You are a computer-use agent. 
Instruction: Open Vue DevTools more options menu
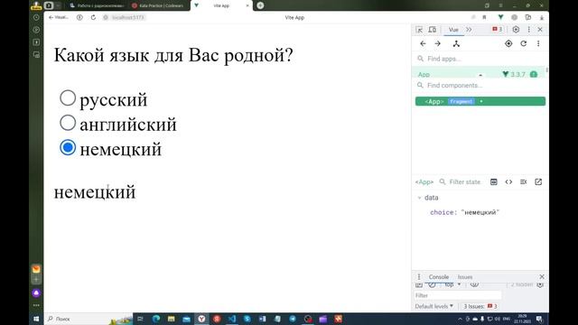click(538, 43)
